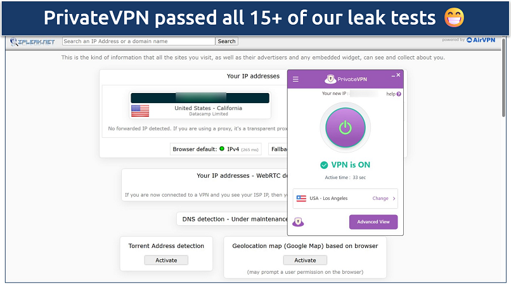Open the Advanced View
The height and width of the screenshot is (284, 511).
point(373,222)
